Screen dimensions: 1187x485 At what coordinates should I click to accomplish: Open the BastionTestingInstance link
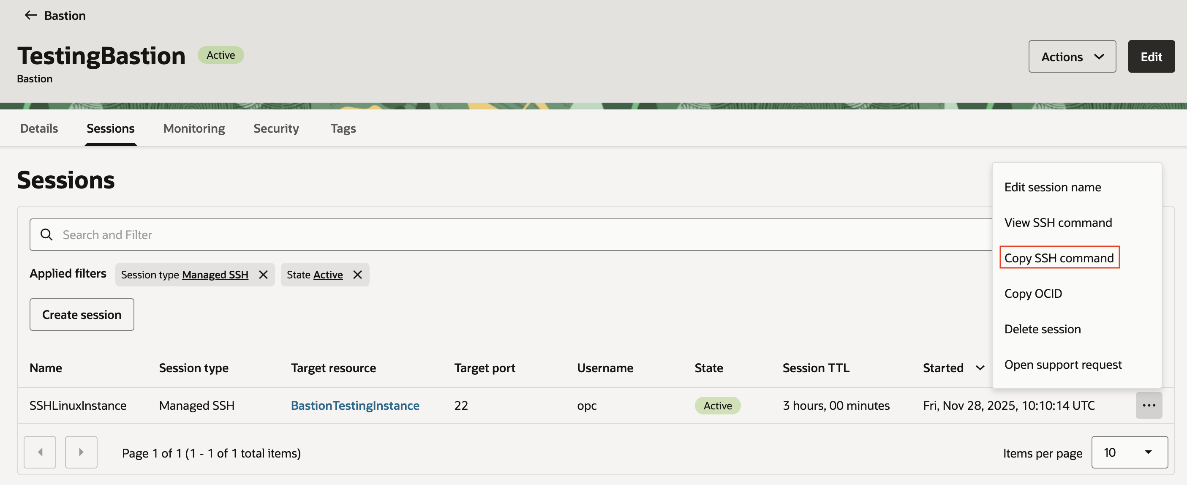355,405
